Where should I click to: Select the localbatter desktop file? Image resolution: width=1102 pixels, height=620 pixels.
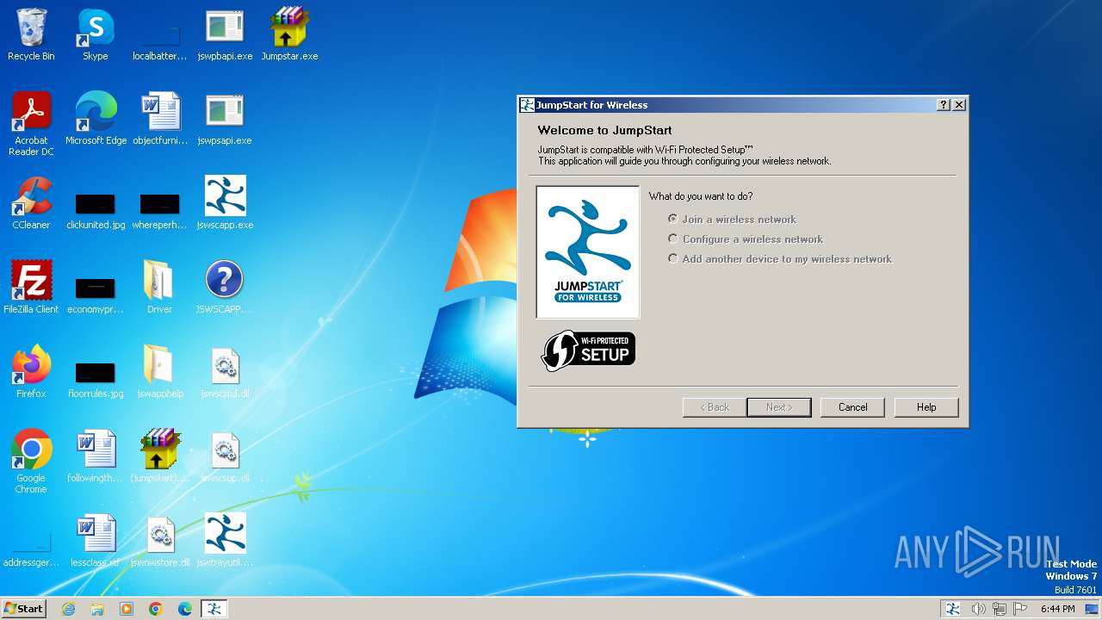coord(159,34)
